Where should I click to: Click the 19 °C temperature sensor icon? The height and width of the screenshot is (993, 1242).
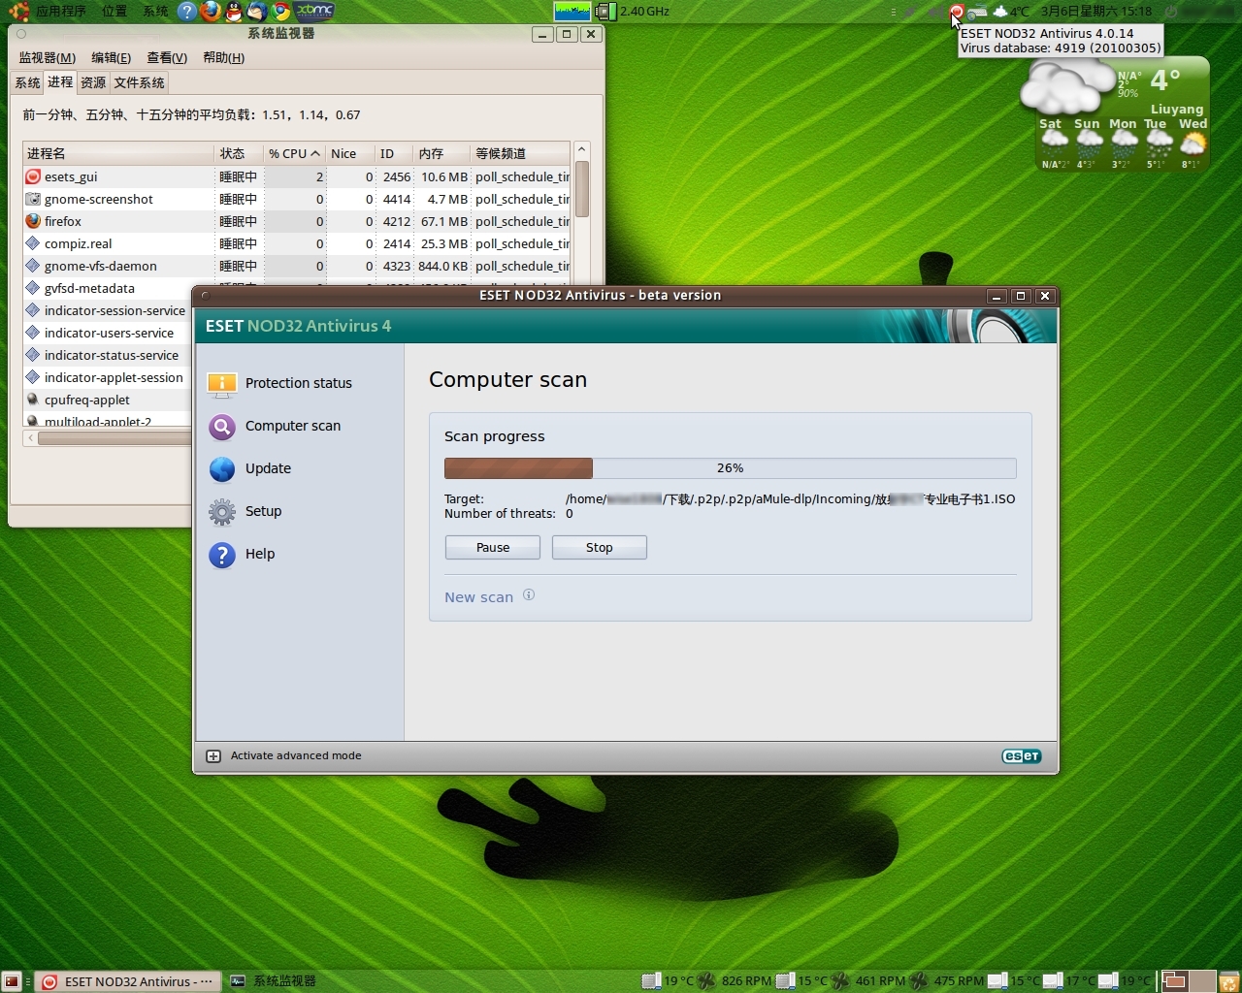tap(651, 981)
